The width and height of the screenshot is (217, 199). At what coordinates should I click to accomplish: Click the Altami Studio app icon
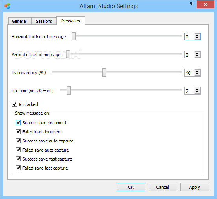coord(7,6)
